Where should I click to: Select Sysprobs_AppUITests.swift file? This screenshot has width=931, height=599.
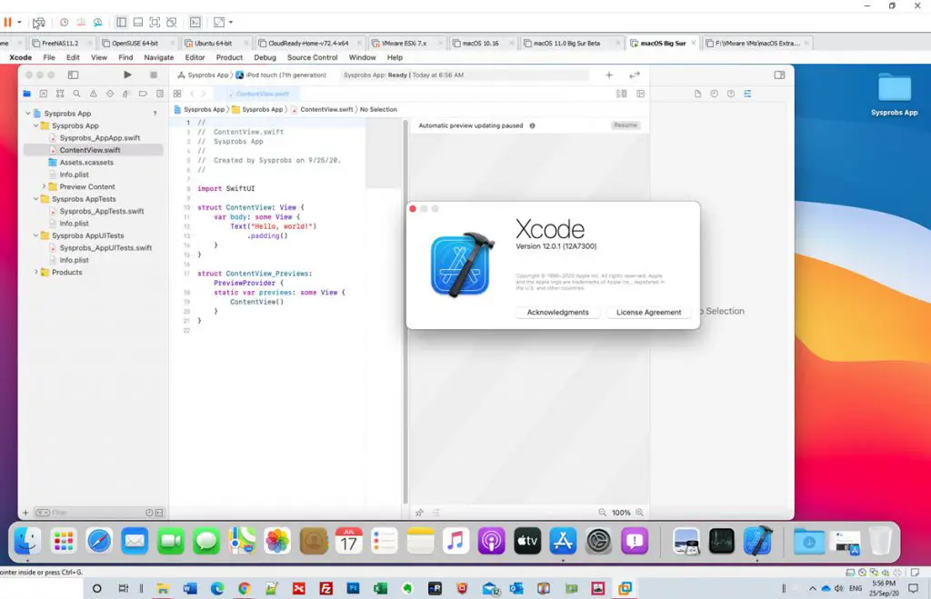[105, 247]
